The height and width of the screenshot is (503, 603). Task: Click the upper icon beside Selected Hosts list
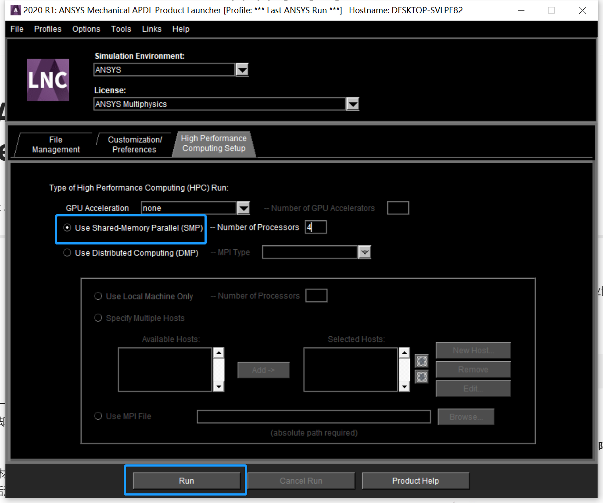pyautogui.click(x=421, y=361)
